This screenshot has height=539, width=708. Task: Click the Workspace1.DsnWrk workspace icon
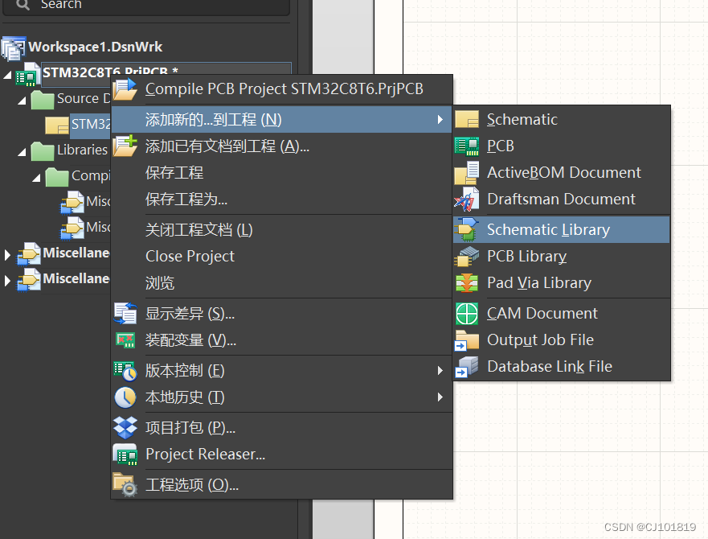click(x=14, y=48)
